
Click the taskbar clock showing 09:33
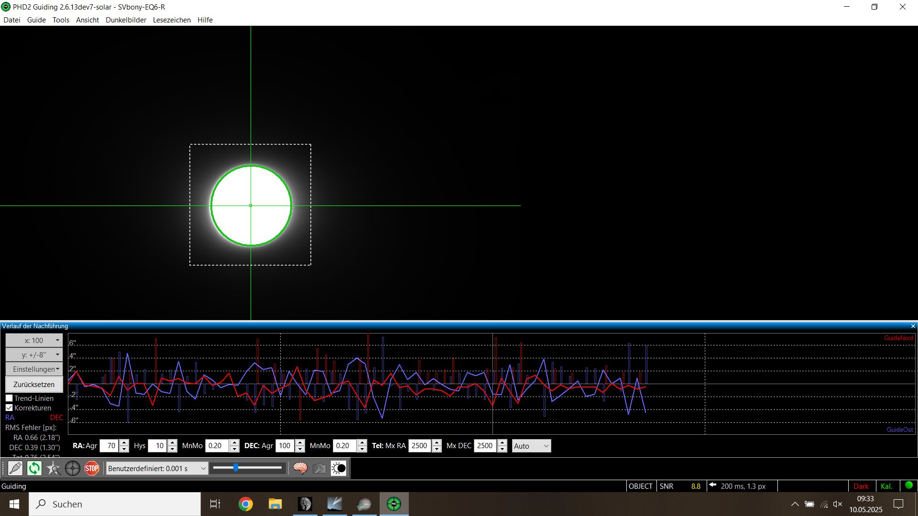[865, 504]
